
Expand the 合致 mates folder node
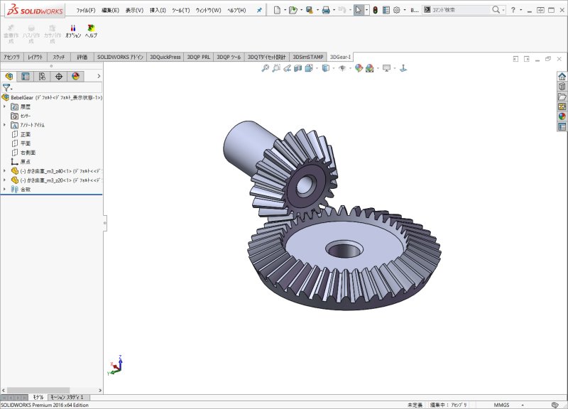pyautogui.click(x=4, y=189)
